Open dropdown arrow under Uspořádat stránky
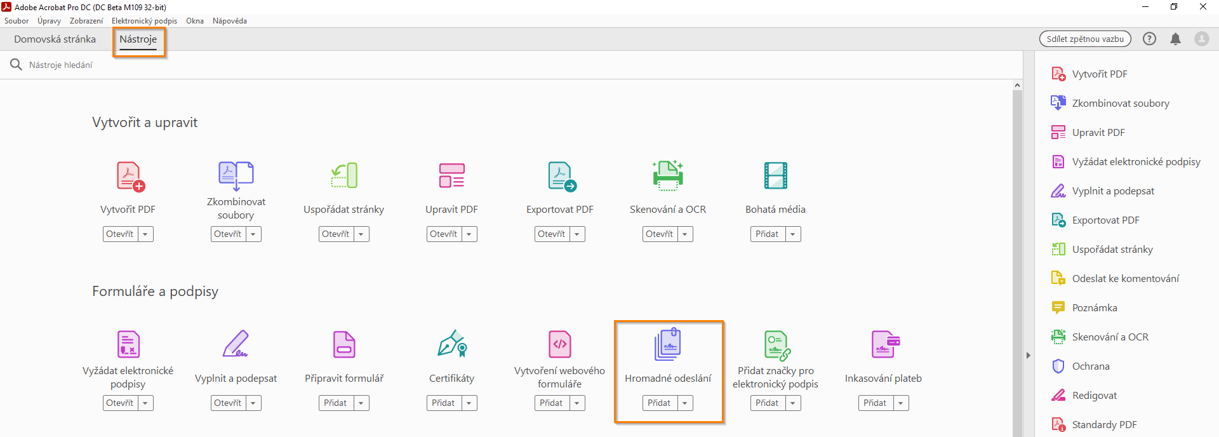Image resolution: width=1219 pixels, height=437 pixels. [x=361, y=234]
